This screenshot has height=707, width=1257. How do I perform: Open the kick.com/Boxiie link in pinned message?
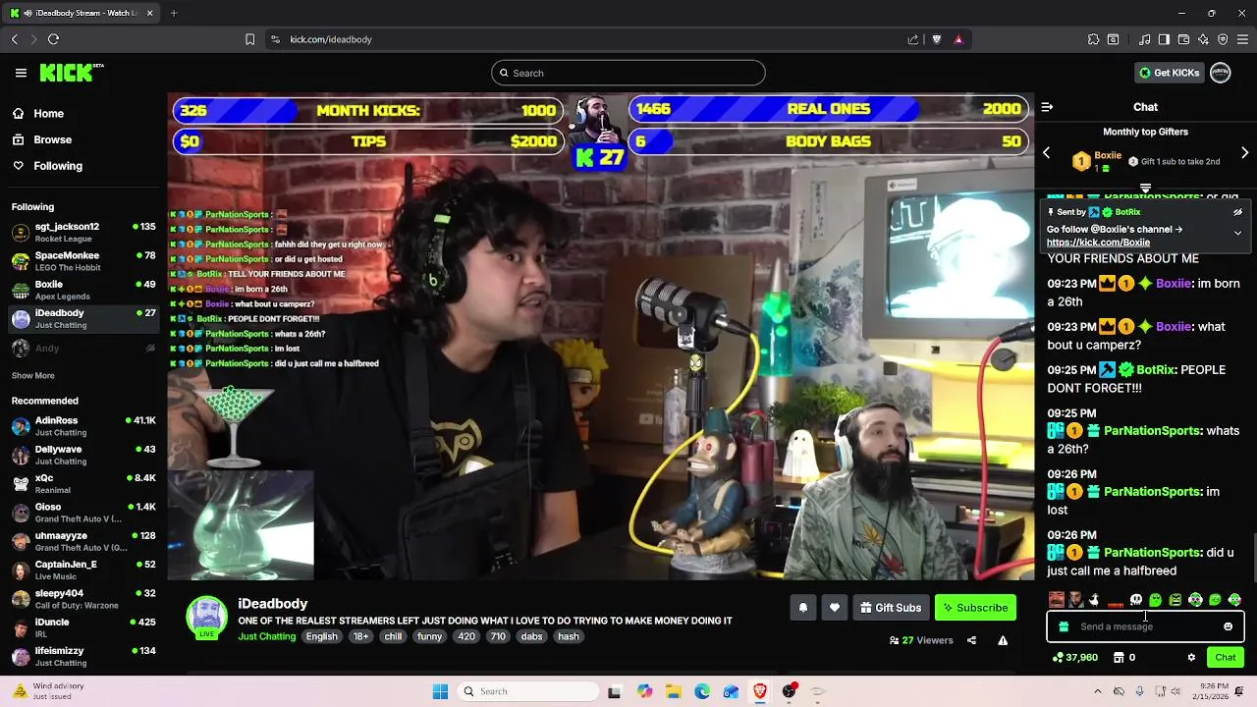[1098, 243]
